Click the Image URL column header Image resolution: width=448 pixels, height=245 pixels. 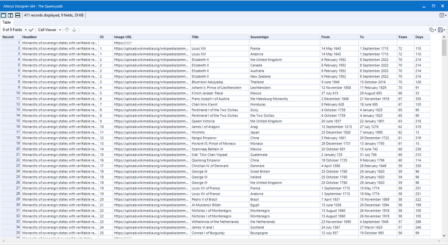tap(122, 37)
